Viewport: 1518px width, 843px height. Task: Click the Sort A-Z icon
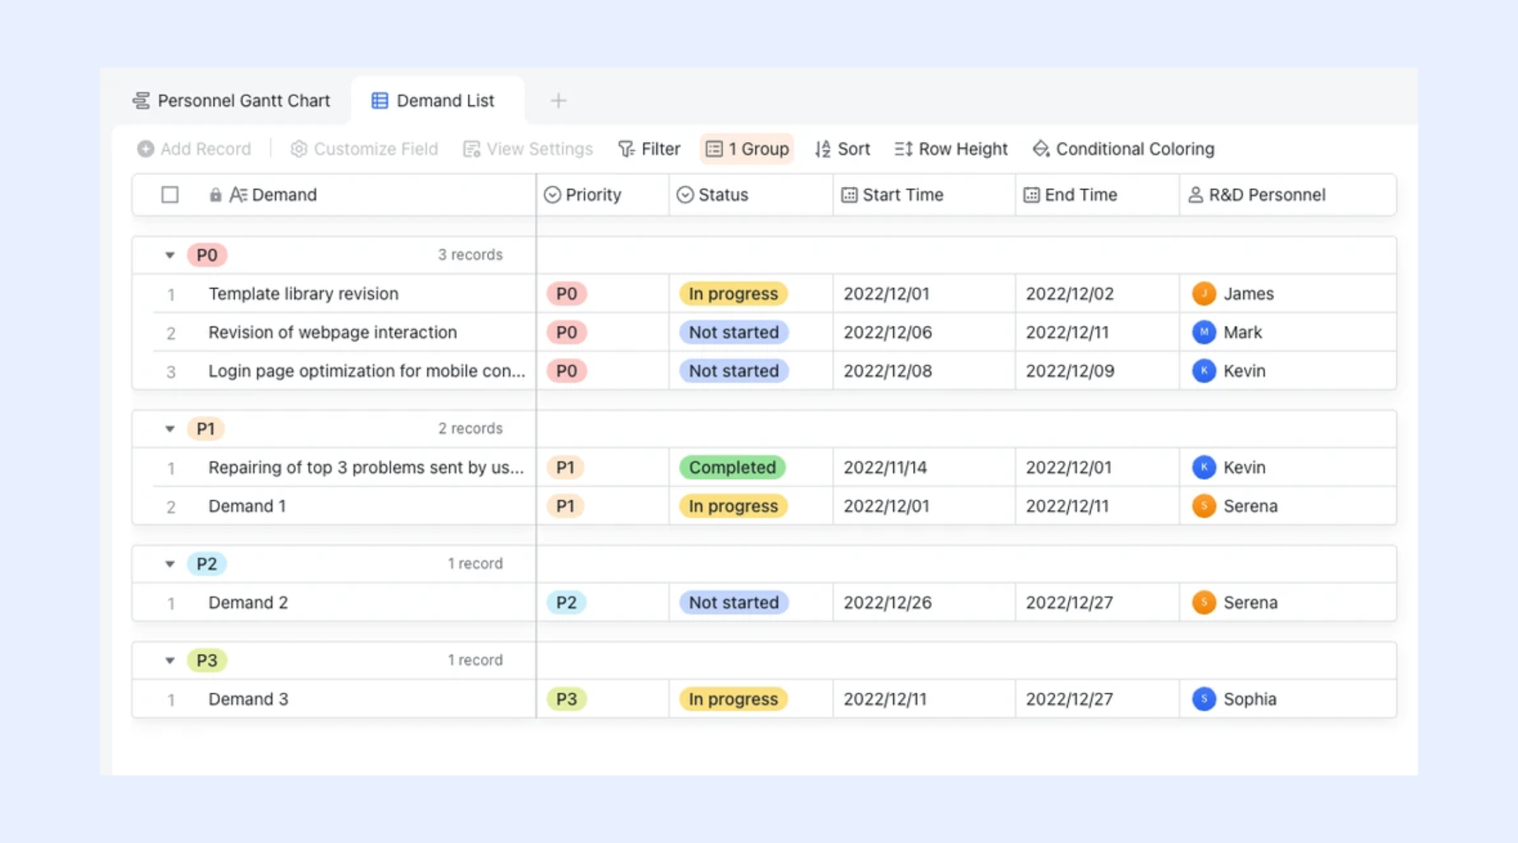click(x=823, y=149)
